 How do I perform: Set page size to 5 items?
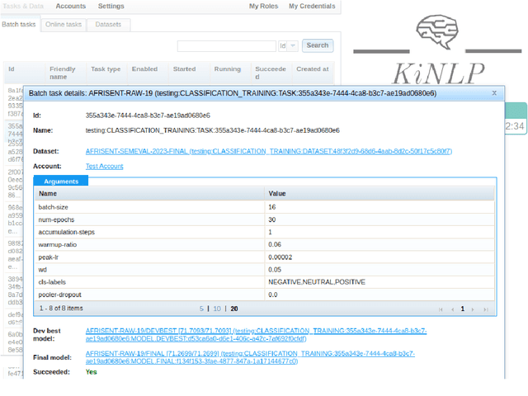pos(201,309)
